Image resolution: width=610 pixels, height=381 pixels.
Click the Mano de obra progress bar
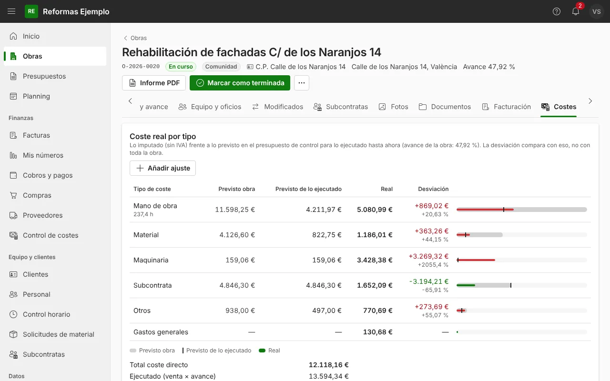tap(522, 210)
